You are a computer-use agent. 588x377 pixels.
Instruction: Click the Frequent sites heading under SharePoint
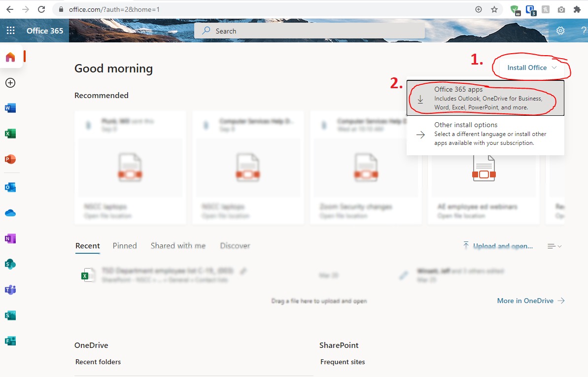343,362
